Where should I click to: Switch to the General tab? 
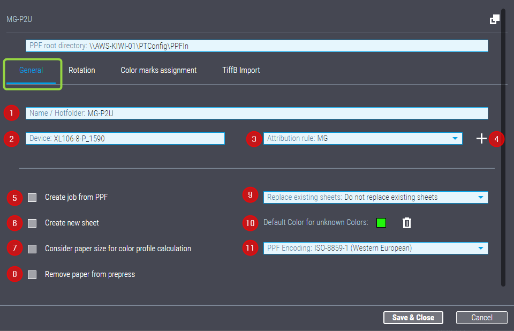[31, 70]
